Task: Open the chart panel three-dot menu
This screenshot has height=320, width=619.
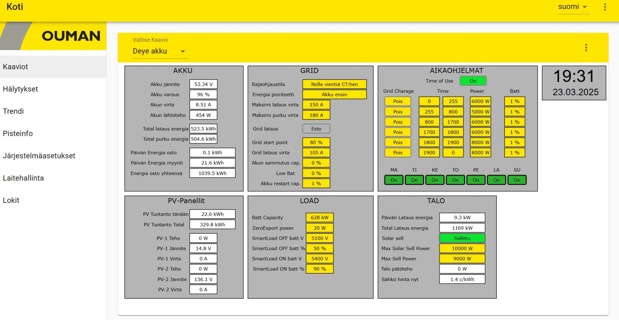Action: coord(586,48)
